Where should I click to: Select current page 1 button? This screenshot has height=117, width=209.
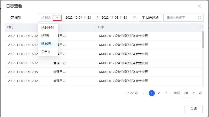152,93
